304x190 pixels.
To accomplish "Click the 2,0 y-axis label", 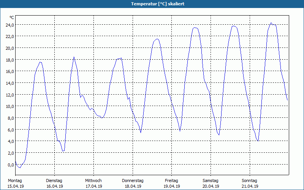I will pyautogui.click(x=11, y=153).
